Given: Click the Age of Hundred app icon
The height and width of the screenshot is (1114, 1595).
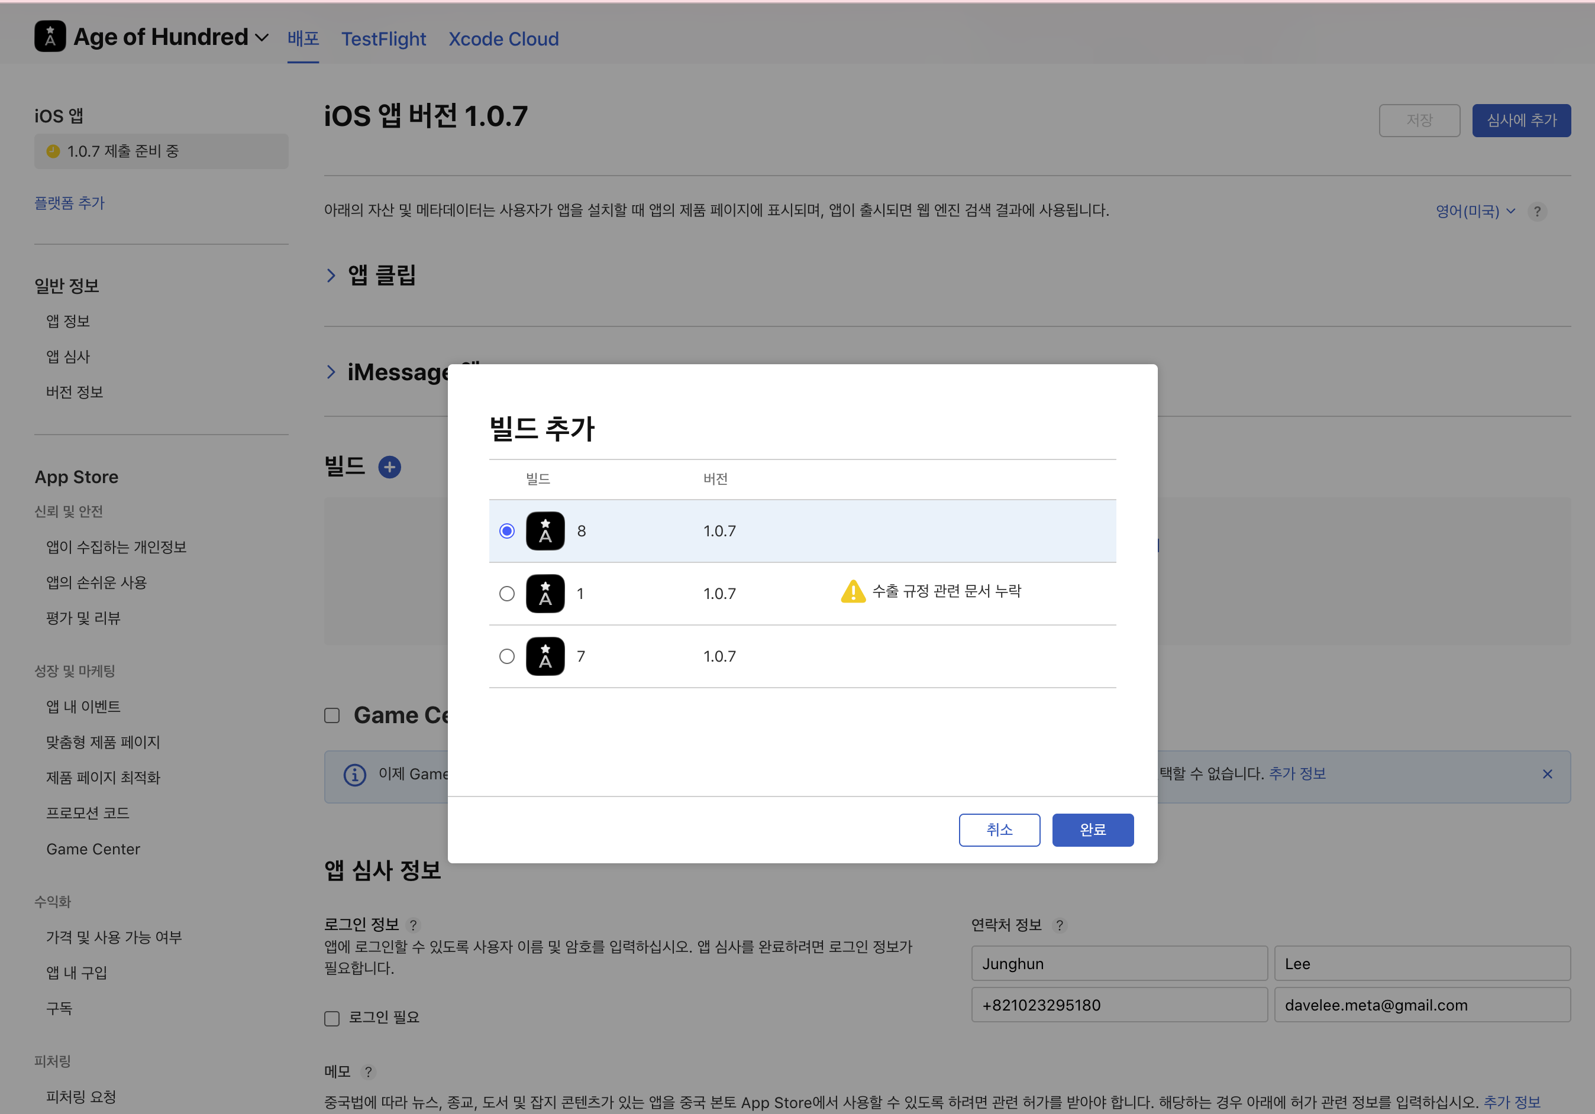Looking at the screenshot, I should pyautogui.click(x=50, y=36).
